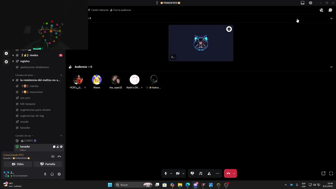The height and width of the screenshot is (189, 336).
Task: Click the Windows taskbar search field
Action: point(134,185)
